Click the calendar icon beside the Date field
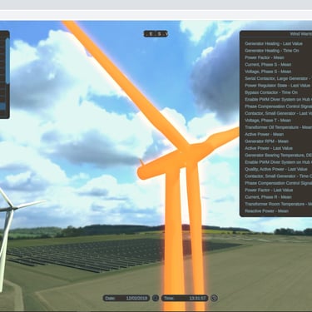The width and height of the screenshot is (312, 312). click(x=156, y=298)
